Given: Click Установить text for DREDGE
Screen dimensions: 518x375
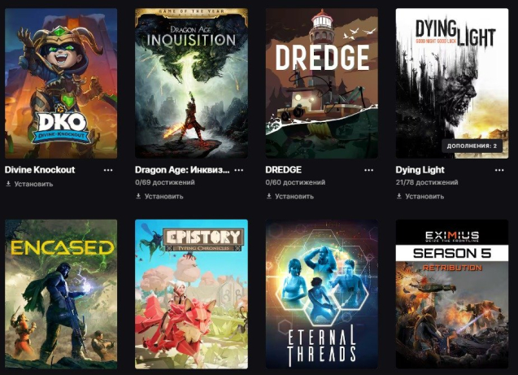Looking at the screenshot, I should (x=294, y=196).
